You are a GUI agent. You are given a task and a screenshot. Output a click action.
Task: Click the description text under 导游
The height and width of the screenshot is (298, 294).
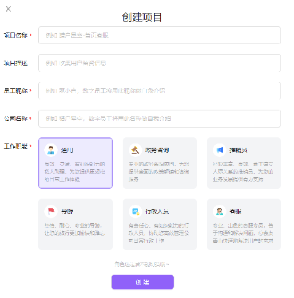point(75,229)
